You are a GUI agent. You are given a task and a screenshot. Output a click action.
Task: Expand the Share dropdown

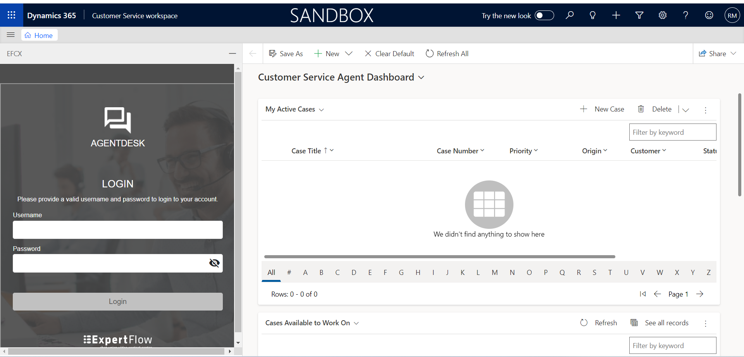(x=733, y=53)
